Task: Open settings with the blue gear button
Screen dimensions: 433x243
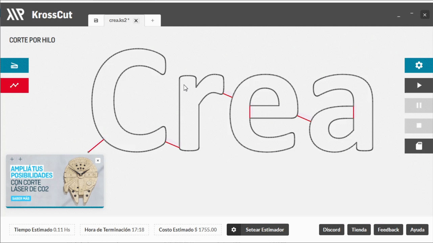Action: coord(419,65)
